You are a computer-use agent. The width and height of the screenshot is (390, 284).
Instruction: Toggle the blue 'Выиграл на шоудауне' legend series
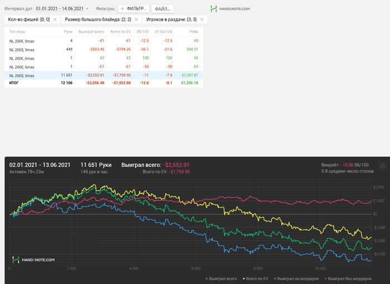click(x=296, y=279)
